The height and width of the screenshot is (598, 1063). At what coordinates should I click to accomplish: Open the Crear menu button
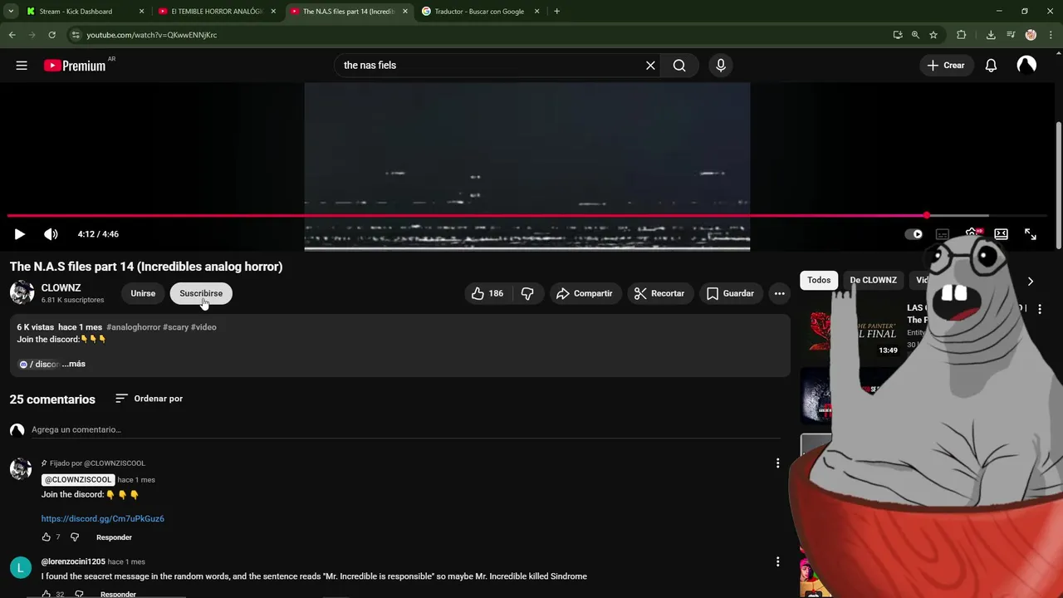click(x=946, y=66)
